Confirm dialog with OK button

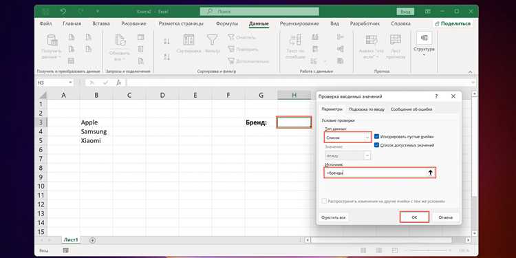(414, 217)
